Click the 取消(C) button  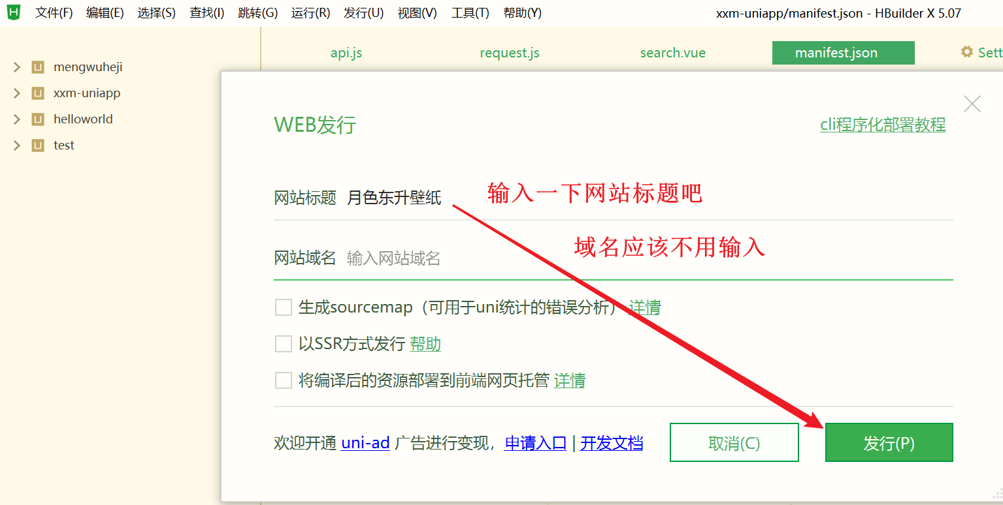pos(734,443)
